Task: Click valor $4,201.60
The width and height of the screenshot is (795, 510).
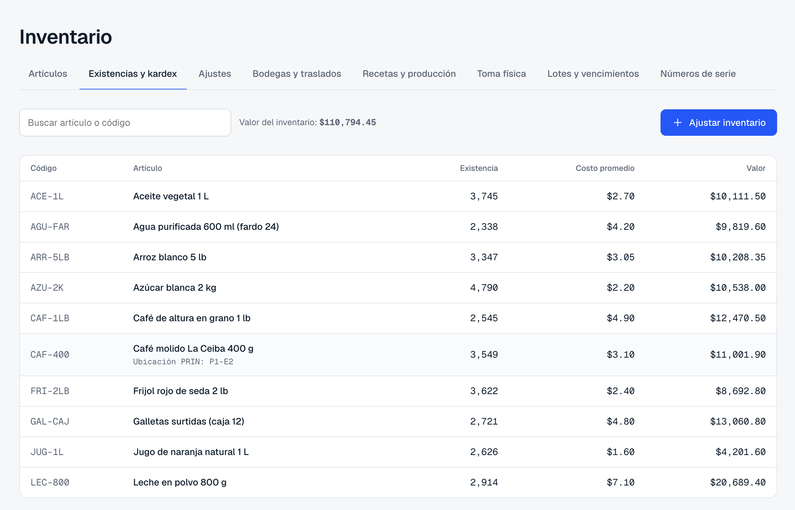Action: point(740,452)
